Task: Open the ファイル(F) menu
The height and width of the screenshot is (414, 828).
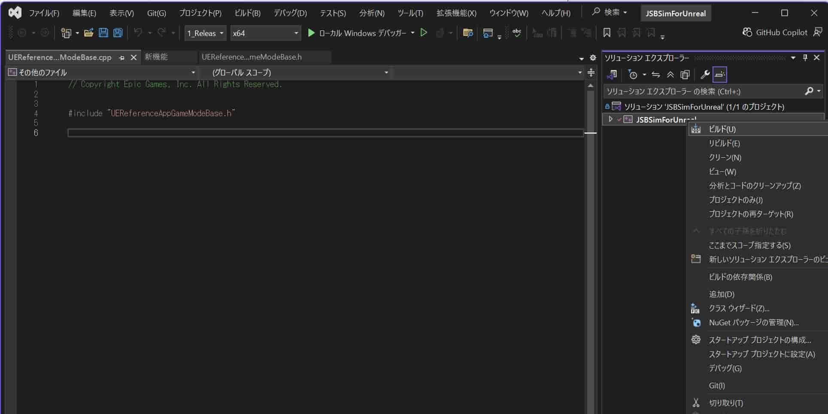Action: pos(44,13)
